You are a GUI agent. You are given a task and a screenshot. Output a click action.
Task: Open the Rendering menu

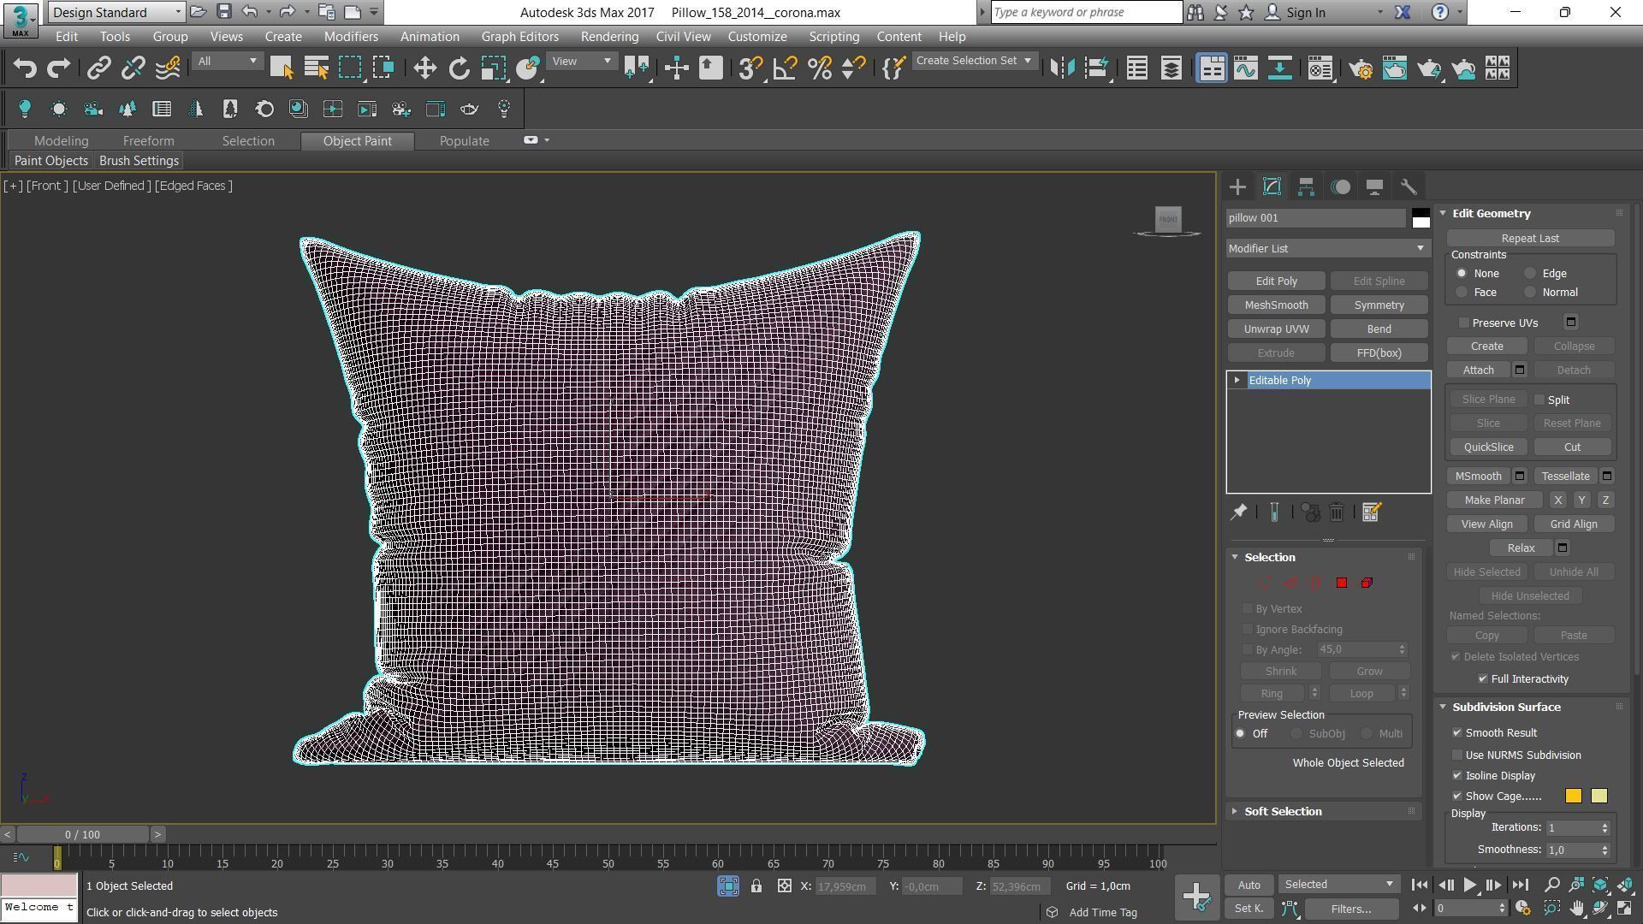coord(609,37)
